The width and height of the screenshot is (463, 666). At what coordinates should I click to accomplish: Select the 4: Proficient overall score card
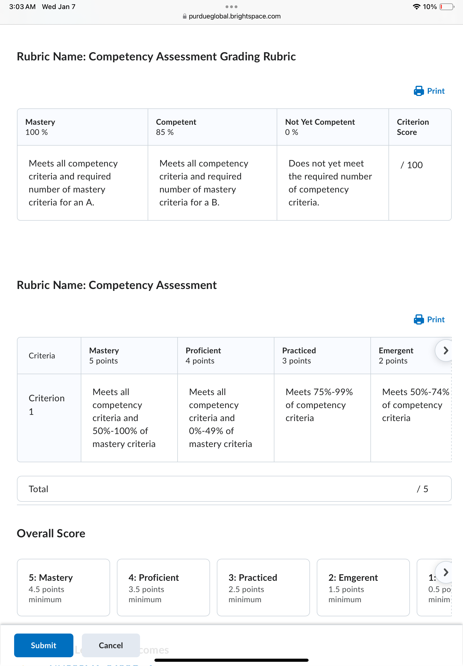163,588
